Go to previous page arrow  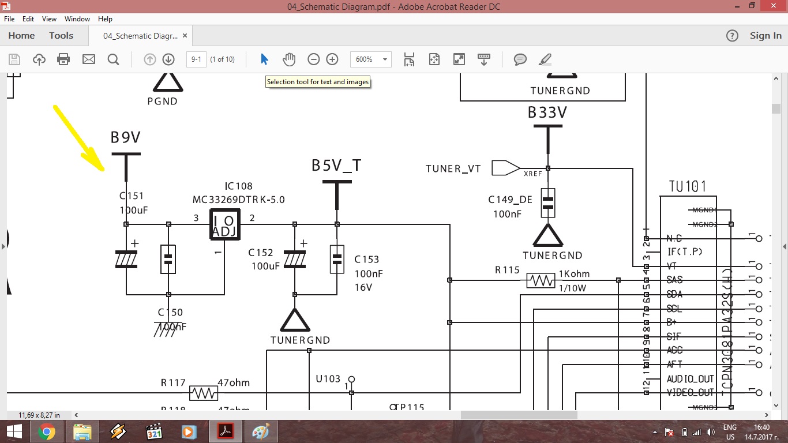(x=150, y=59)
